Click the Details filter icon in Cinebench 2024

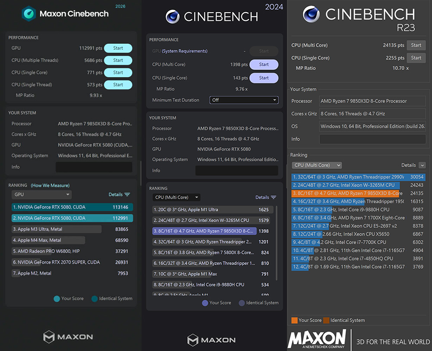point(273,197)
